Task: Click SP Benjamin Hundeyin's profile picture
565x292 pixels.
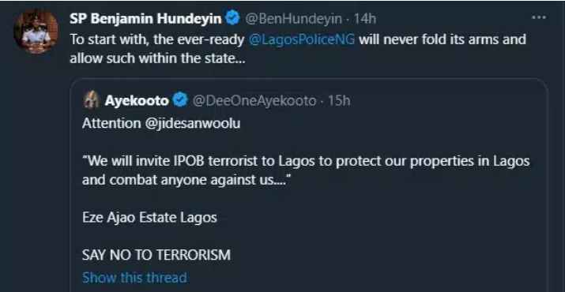Action: pos(36,32)
